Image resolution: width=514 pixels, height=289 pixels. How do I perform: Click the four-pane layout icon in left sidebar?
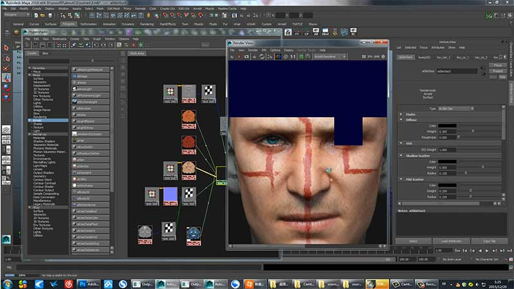click(6, 140)
